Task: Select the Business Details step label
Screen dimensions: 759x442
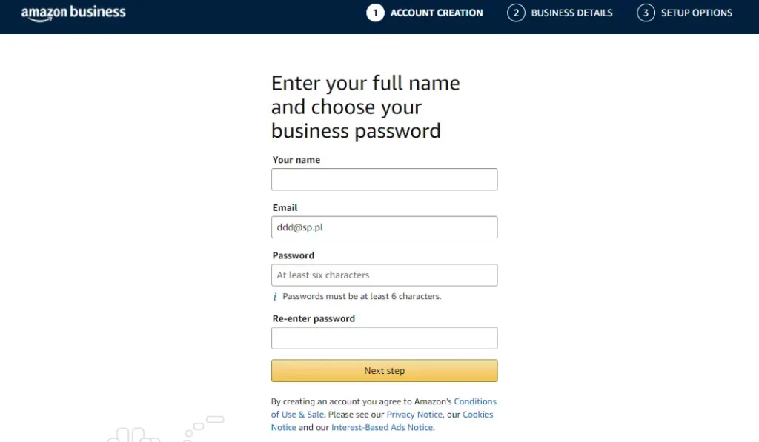Action: pos(571,13)
